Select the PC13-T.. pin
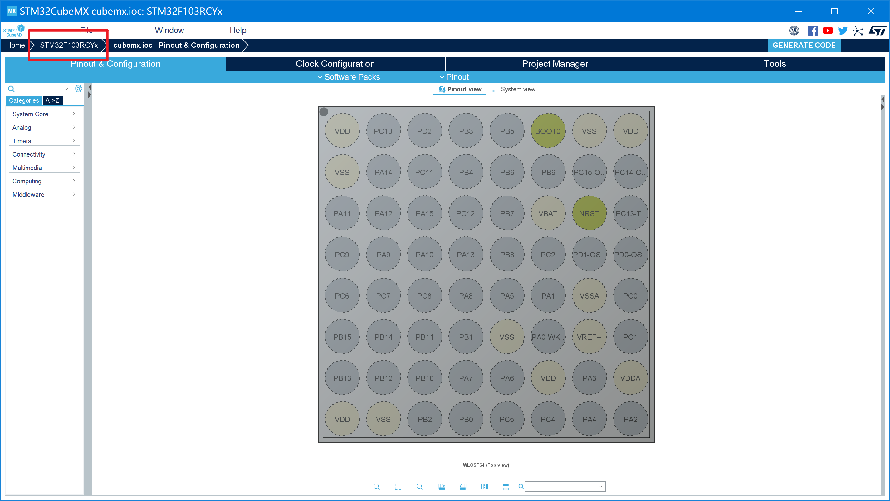The height and width of the screenshot is (501, 890). pos(630,213)
